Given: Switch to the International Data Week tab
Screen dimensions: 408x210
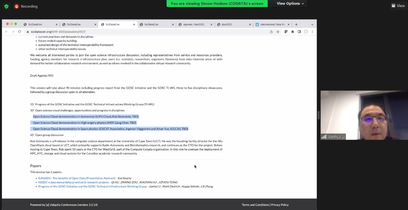Looking at the screenshot, I should 272,24.
